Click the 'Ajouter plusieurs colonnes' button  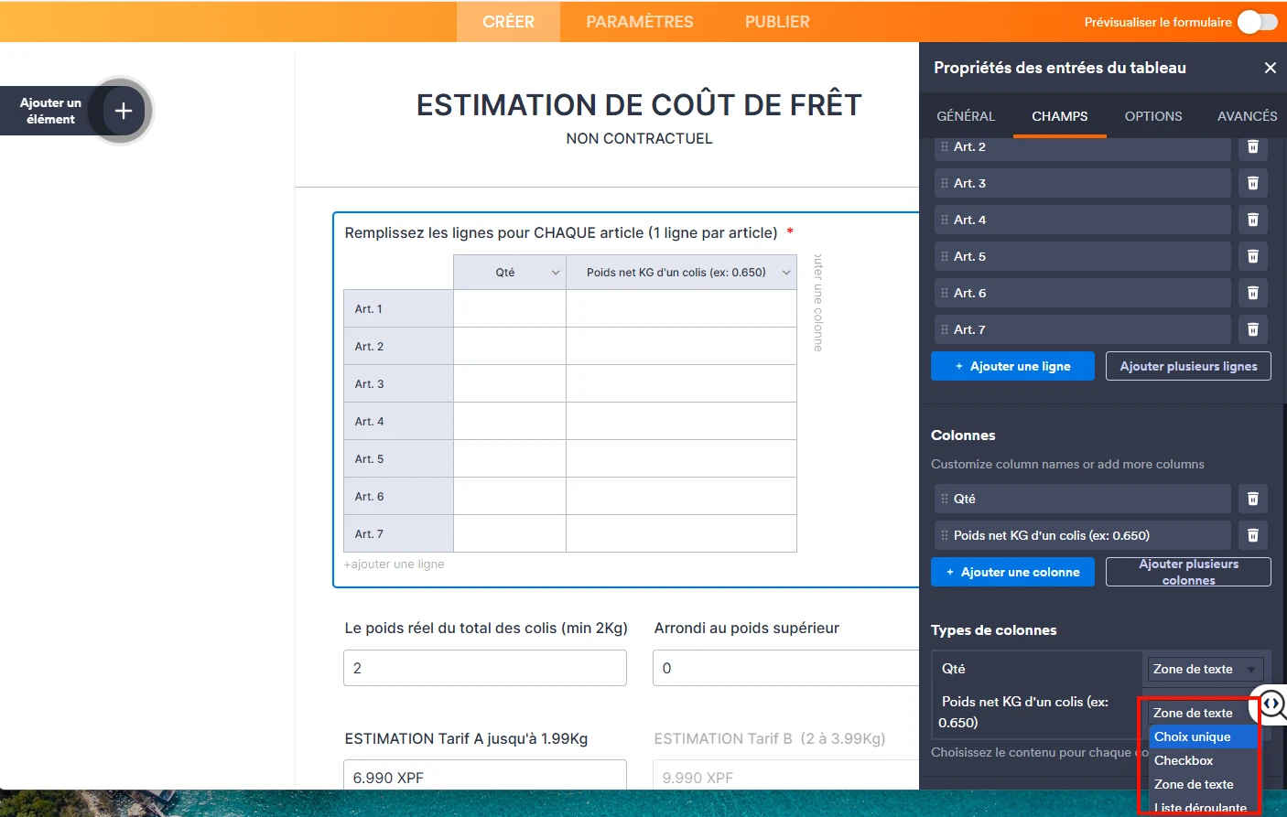point(1187,571)
